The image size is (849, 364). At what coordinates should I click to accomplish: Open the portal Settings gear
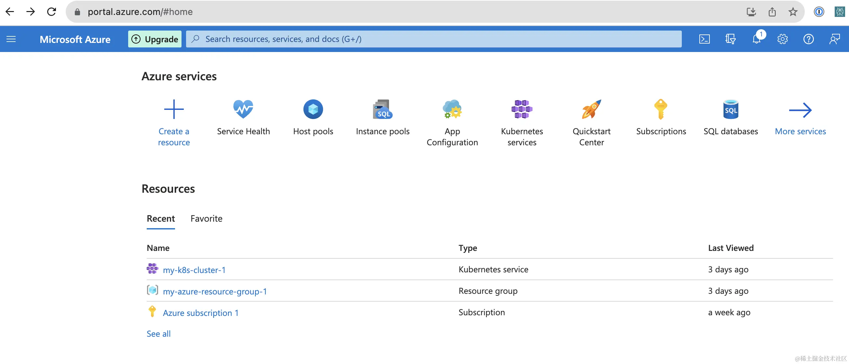point(782,39)
